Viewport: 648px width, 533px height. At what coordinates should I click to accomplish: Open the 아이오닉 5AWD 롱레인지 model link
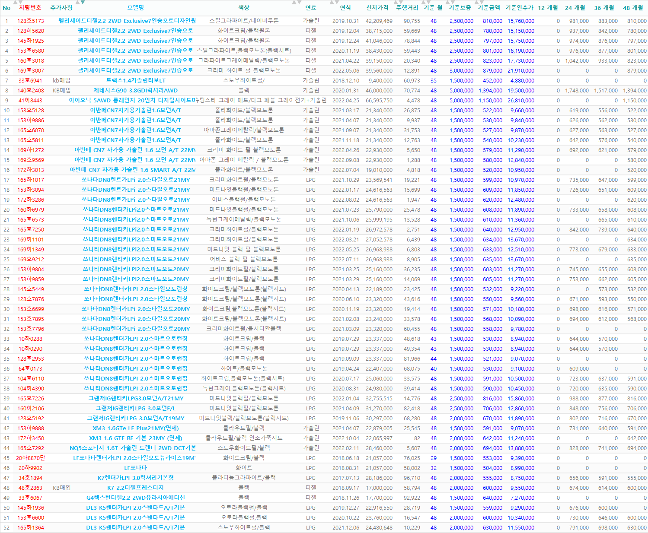click(x=132, y=100)
